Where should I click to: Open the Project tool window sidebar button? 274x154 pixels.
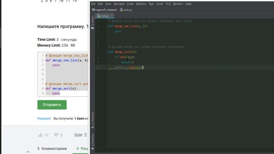pos(92,22)
